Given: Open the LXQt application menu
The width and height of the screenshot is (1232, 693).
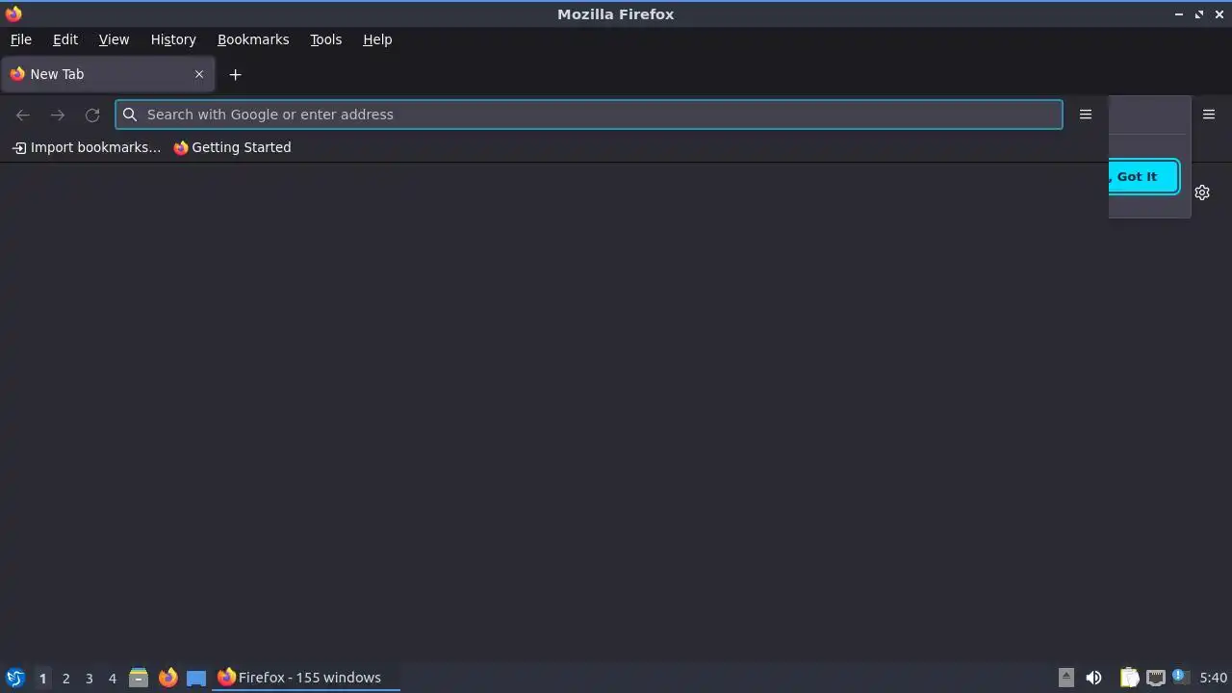Looking at the screenshot, I should 14,678.
